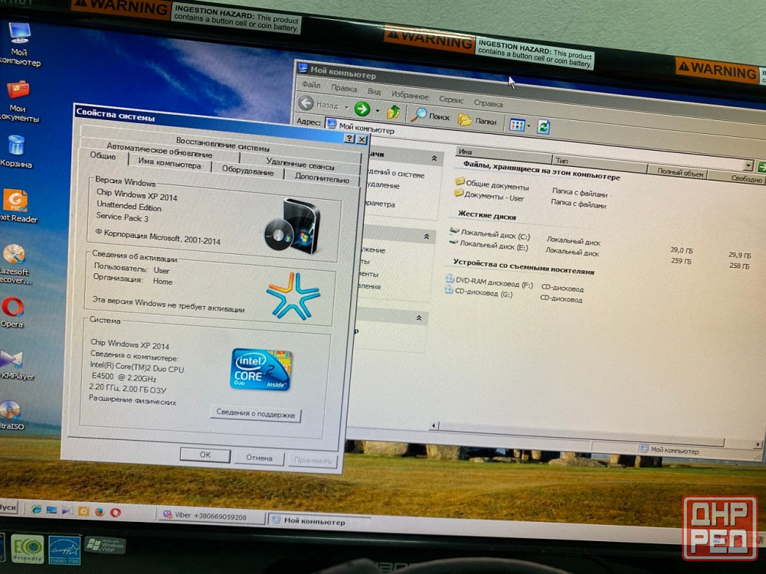Select the Lazesoft Recovery desktop shortcut
This screenshot has height=574, width=766.
15,264
